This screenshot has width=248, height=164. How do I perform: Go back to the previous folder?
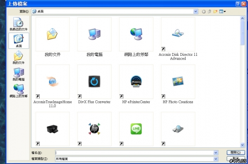204,12
